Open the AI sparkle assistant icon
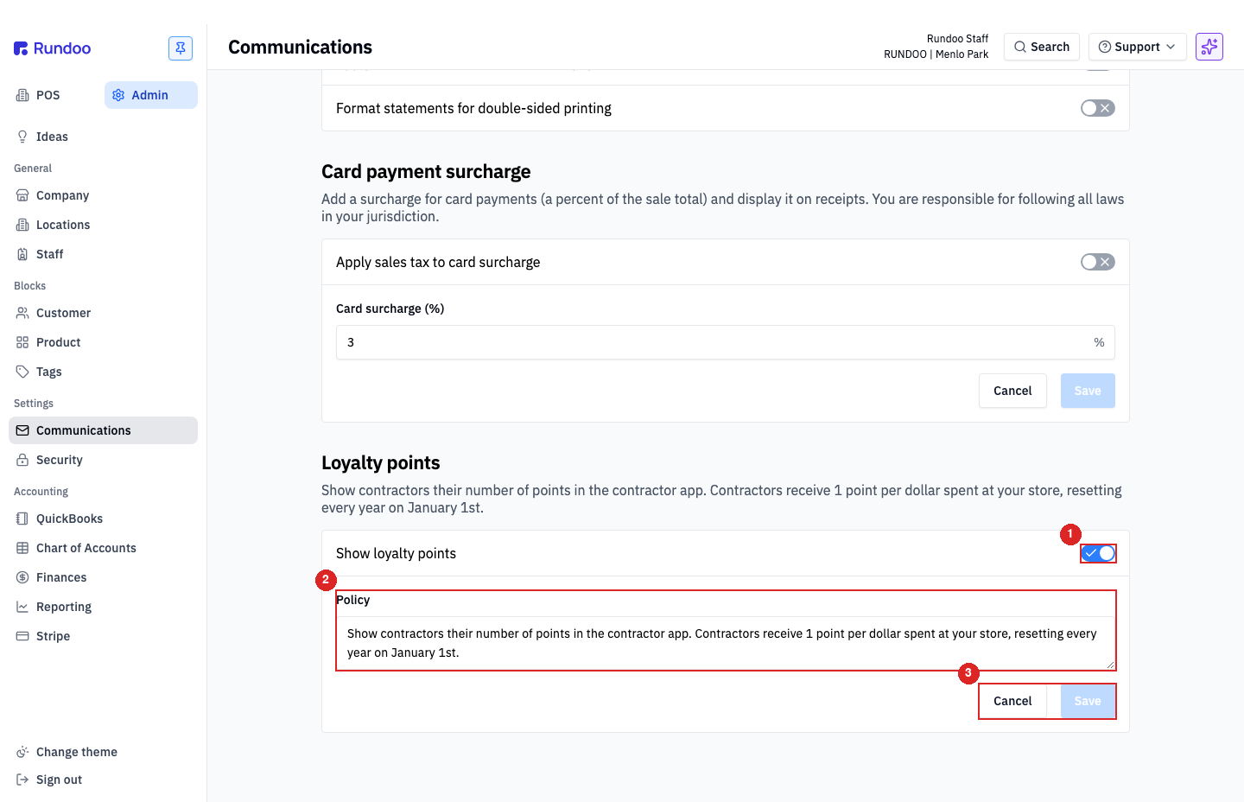 point(1209,47)
